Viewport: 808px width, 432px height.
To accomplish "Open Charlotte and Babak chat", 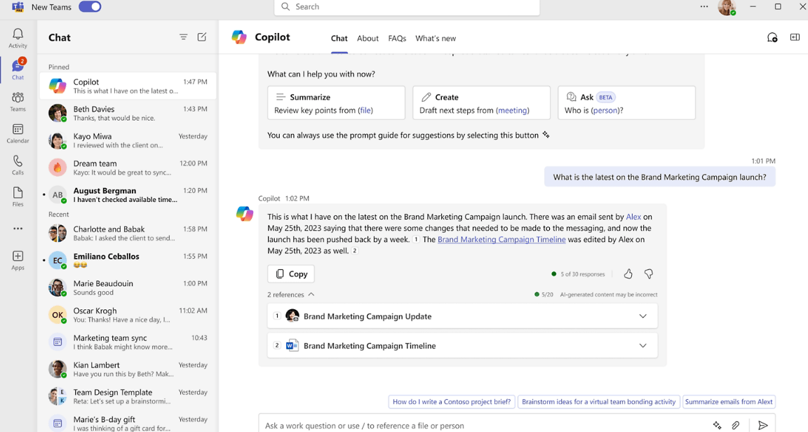I will [x=128, y=233].
